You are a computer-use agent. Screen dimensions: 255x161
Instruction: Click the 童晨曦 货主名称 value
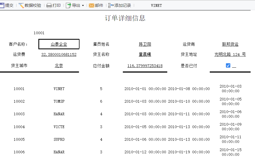(145, 54)
